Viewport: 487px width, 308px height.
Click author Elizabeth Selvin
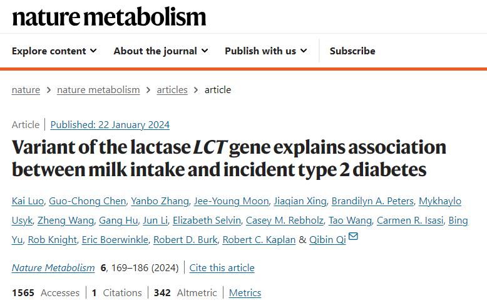pos(207,221)
